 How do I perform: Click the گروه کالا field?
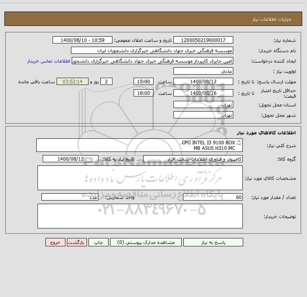coord(193,159)
